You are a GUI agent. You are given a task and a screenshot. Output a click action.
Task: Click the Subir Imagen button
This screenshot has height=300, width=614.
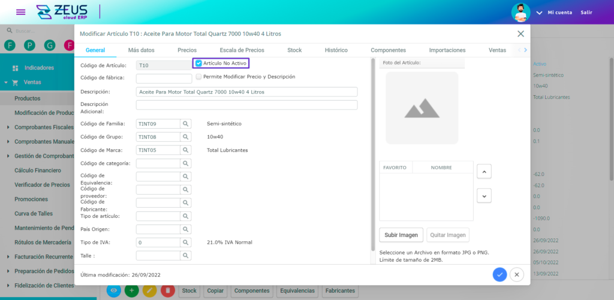401,235
